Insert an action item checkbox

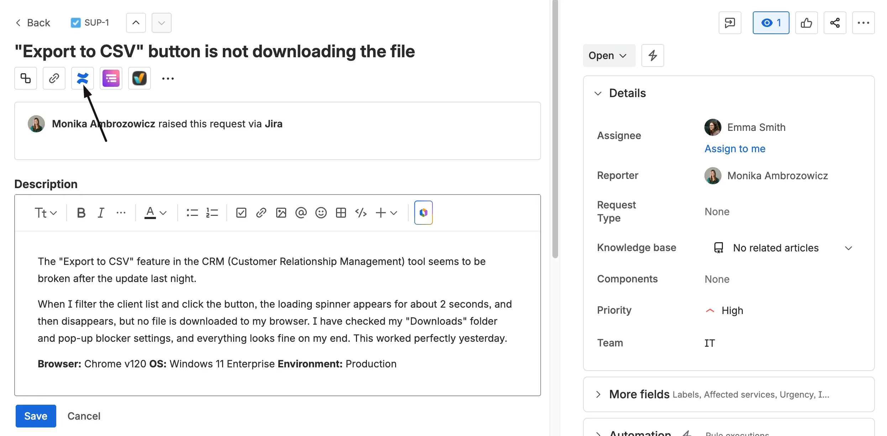coord(241,213)
